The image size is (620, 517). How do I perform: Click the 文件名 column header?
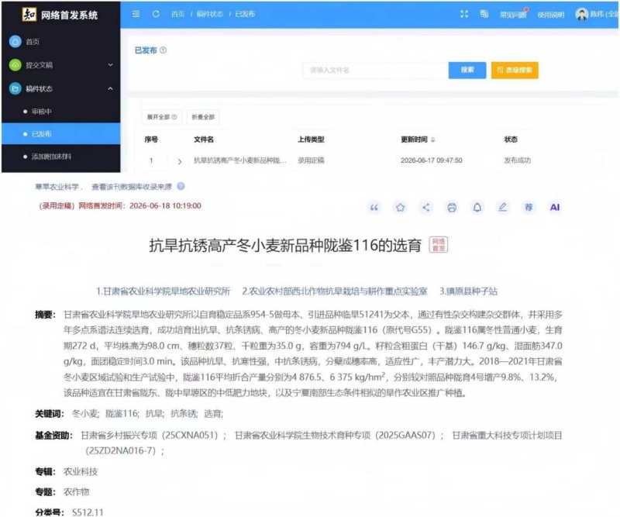pyautogui.click(x=204, y=140)
